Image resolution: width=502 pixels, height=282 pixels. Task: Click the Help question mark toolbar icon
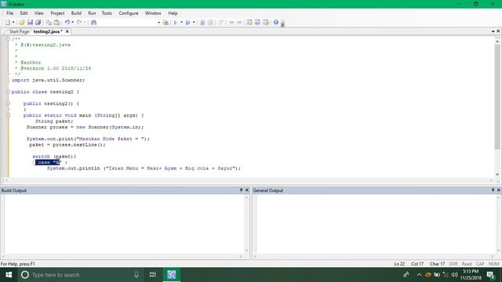point(275,23)
